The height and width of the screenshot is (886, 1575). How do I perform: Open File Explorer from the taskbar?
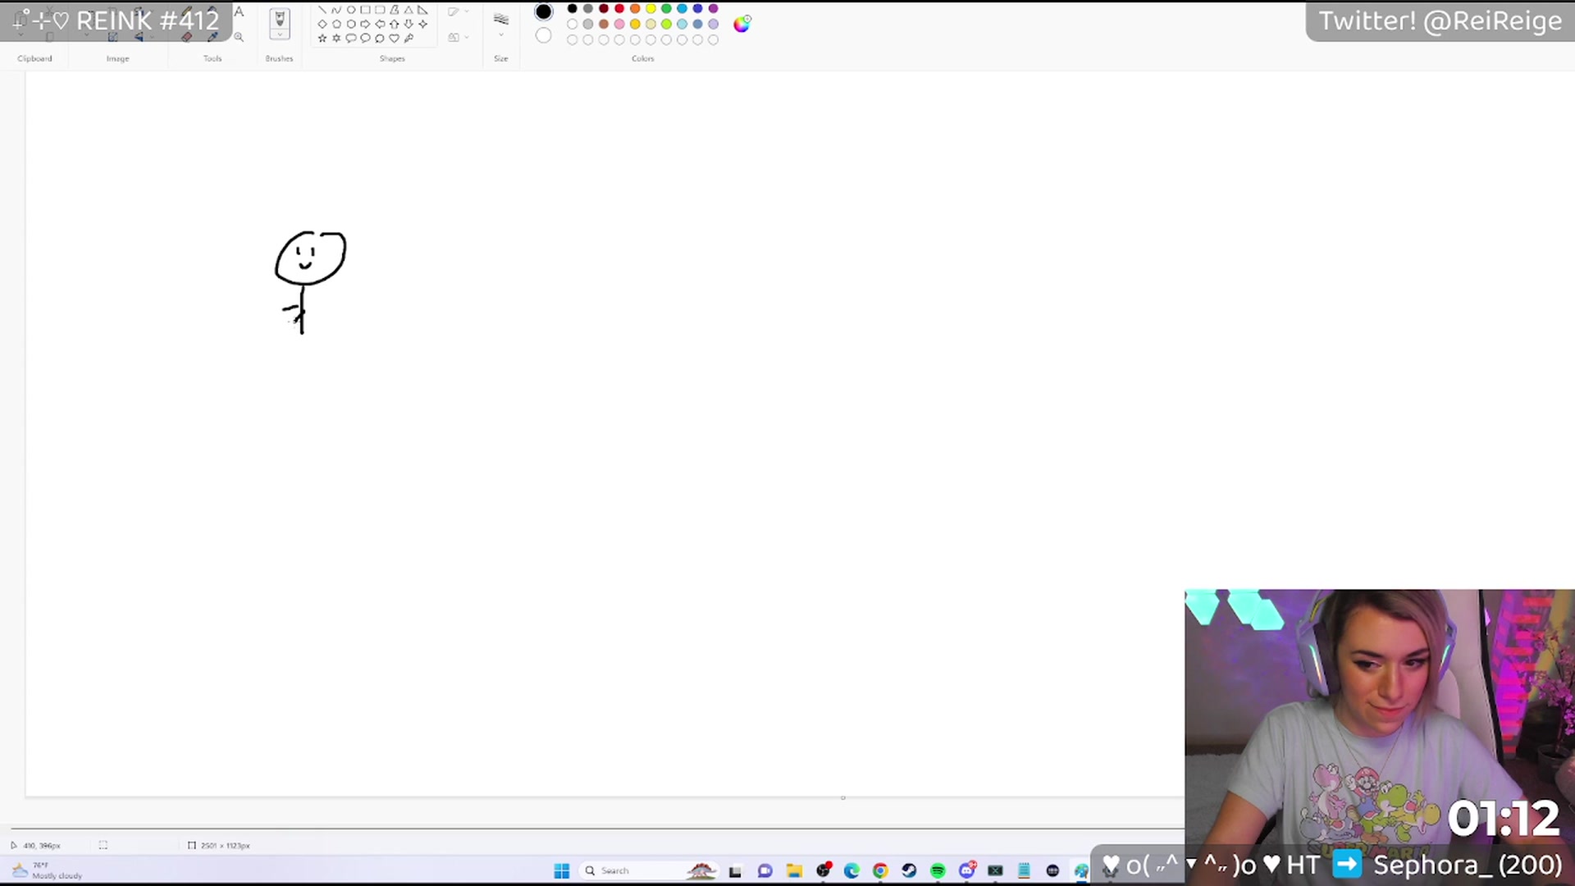(794, 870)
